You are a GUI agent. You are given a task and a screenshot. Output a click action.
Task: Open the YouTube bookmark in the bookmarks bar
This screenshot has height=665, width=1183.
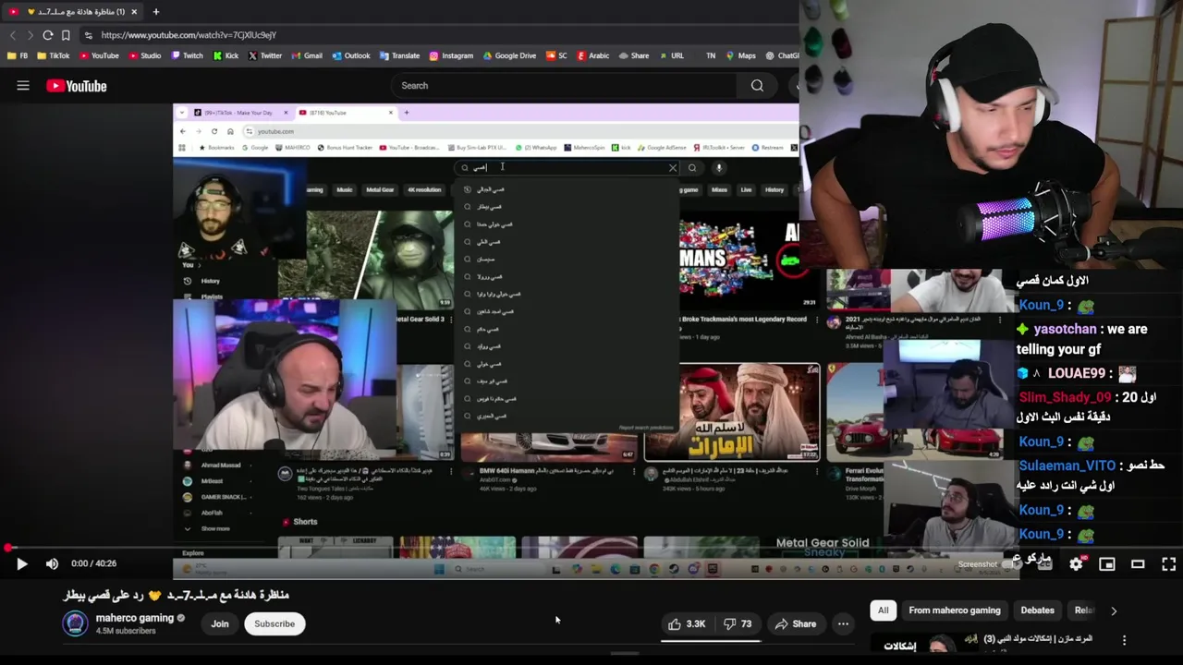tap(99, 55)
